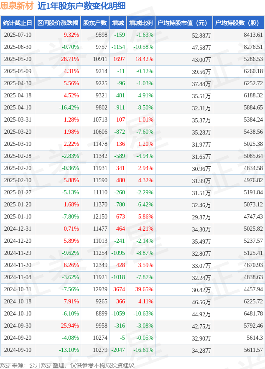The height and width of the screenshot is (369, 265).
Task: Click the 户均持股数（股） header
Action: 239,23
